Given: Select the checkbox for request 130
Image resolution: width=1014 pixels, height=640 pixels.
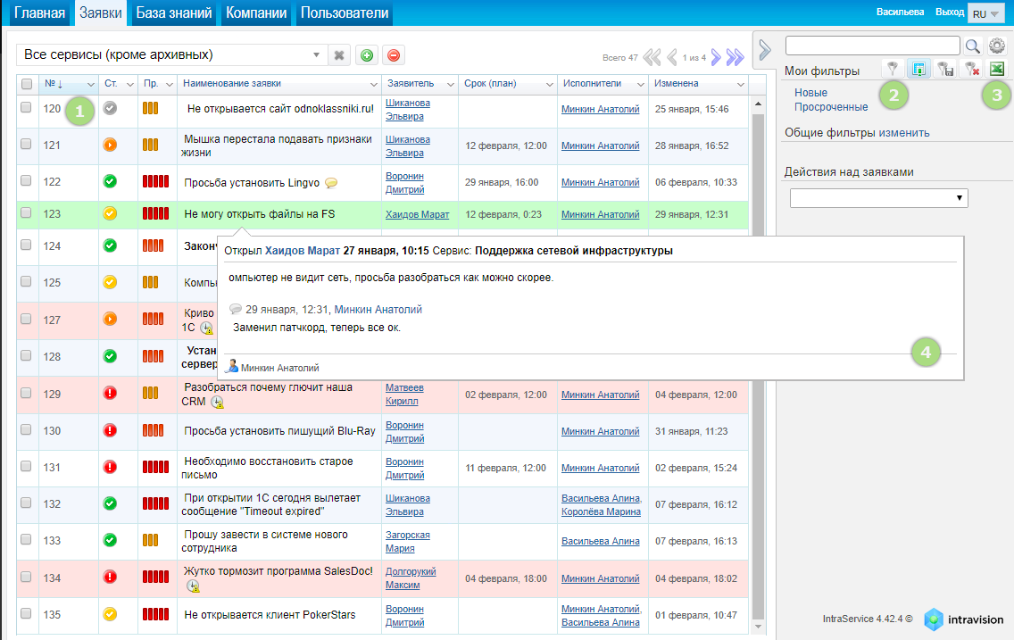Looking at the screenshot, I should [x=26, y=430].
